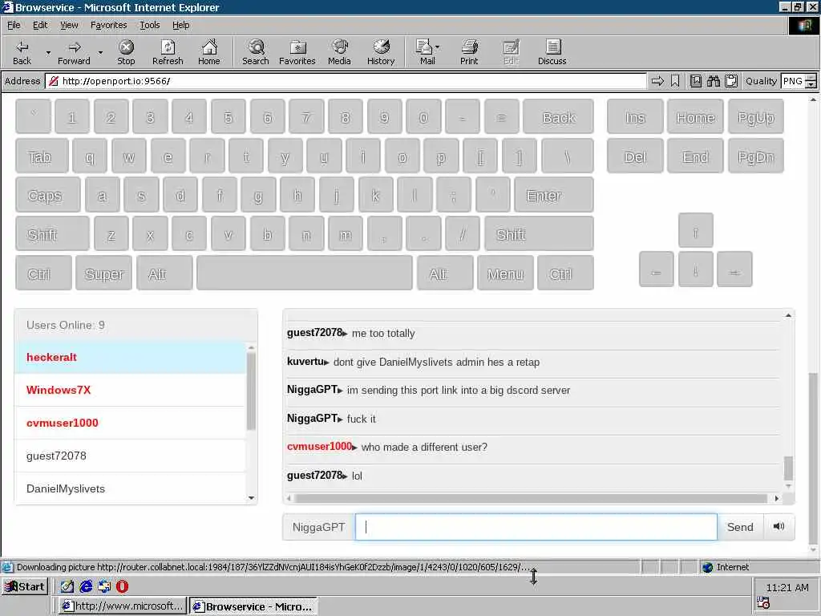
Task: Click the PgUp key on virtual keyboard
Action: point(755,117)
